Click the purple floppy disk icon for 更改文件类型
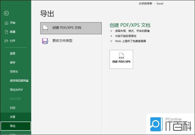 (45, 41)
